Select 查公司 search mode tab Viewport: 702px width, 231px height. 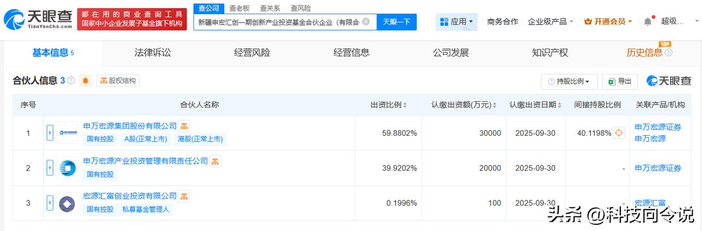[208, 8]
